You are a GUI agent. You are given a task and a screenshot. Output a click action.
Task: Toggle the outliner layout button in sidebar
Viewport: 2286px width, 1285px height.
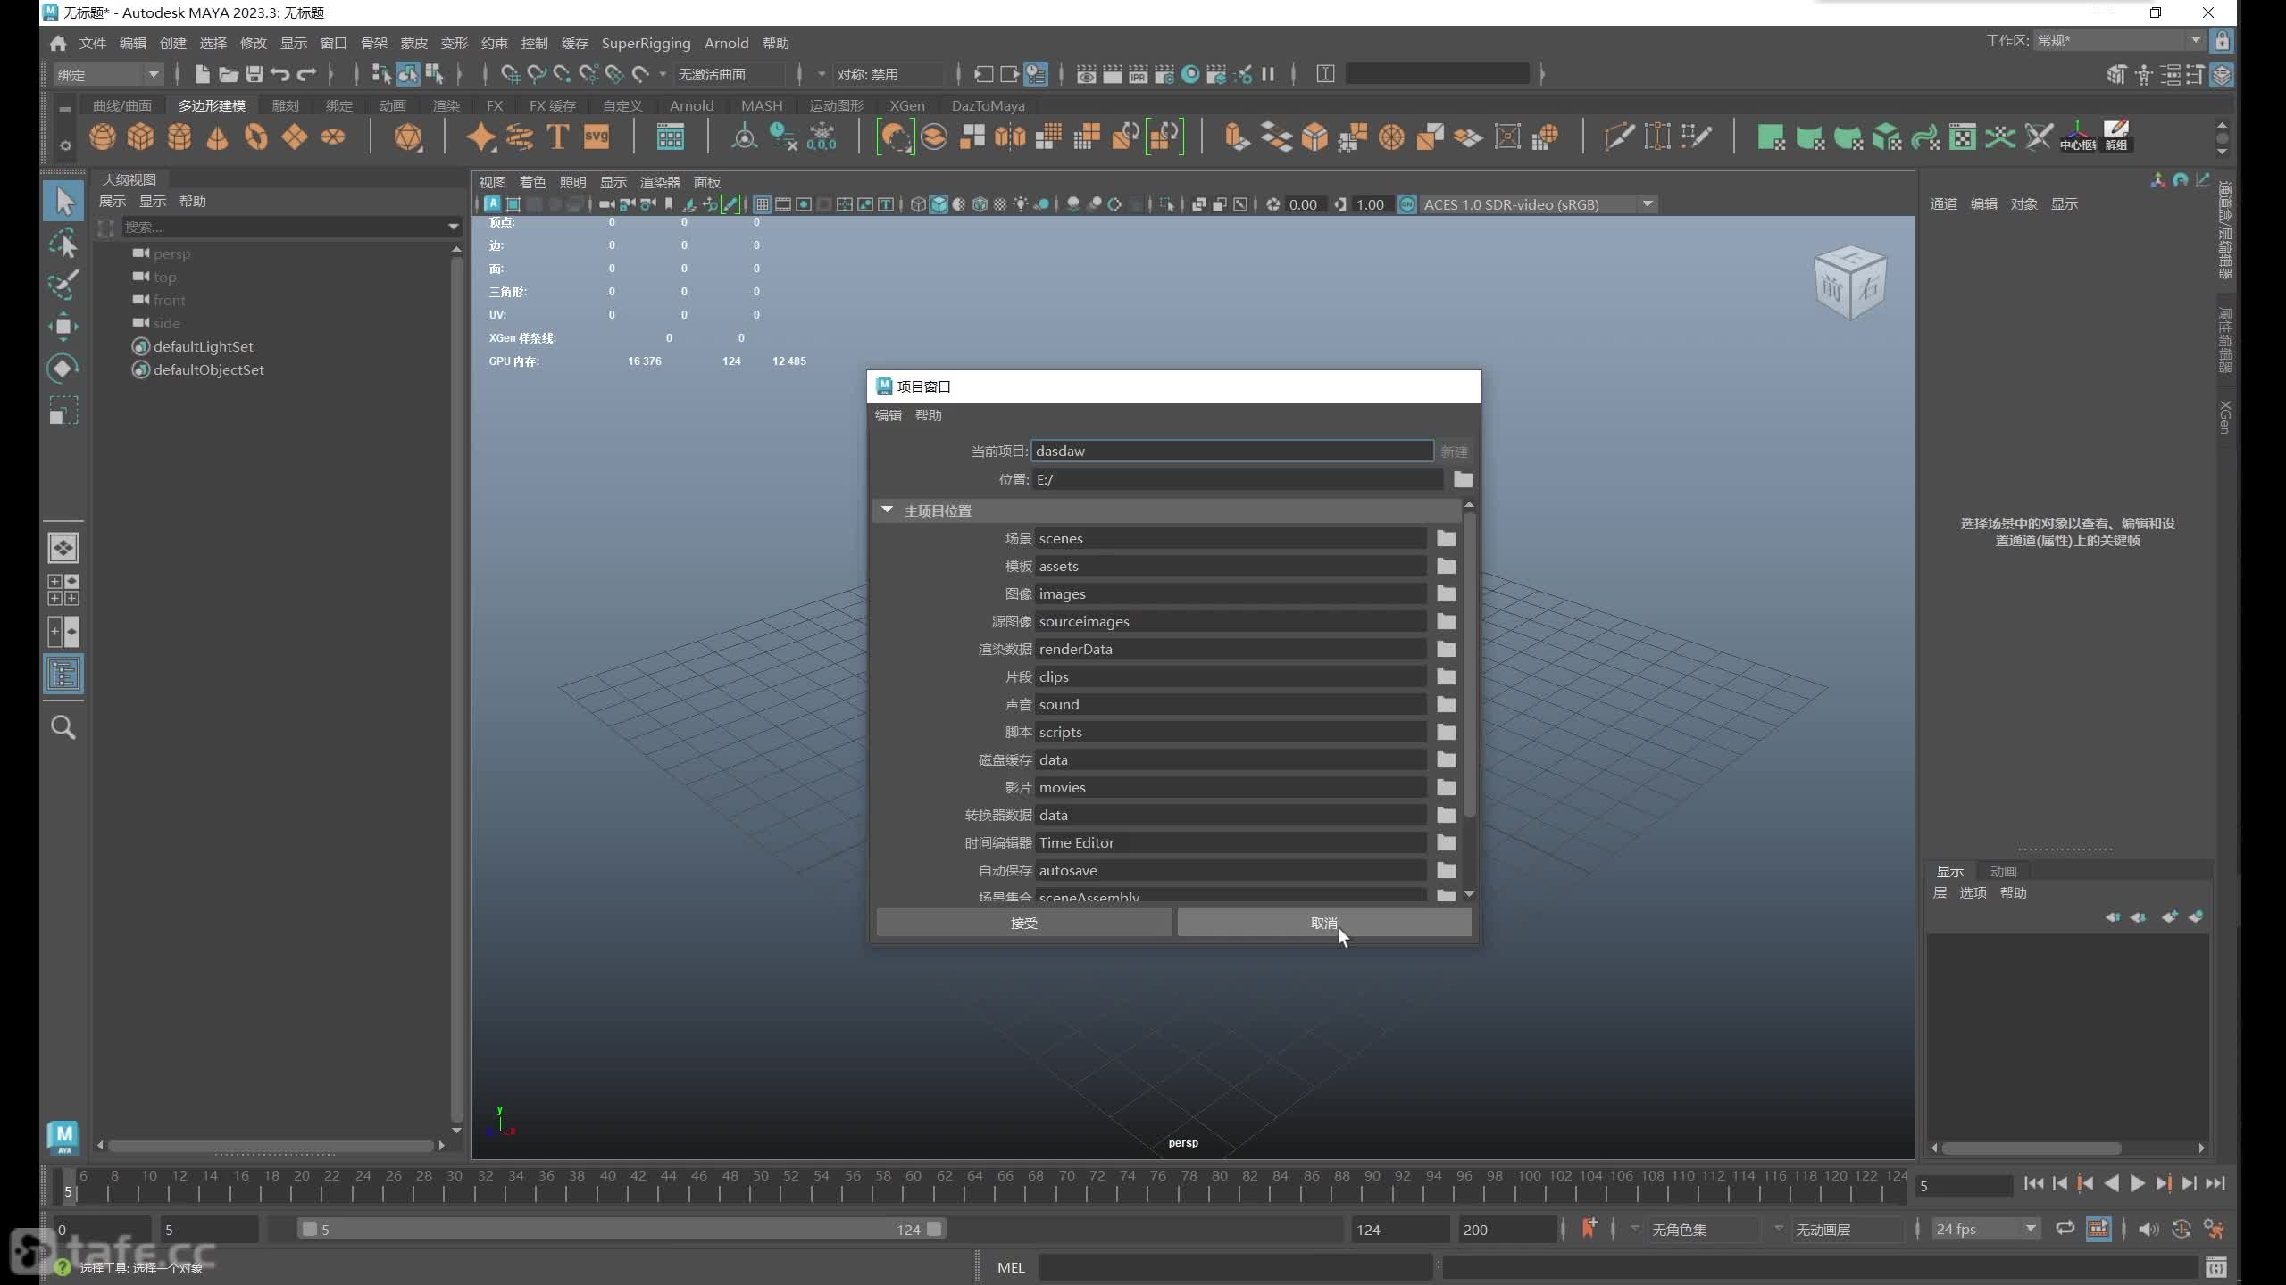tap(63, 675)
